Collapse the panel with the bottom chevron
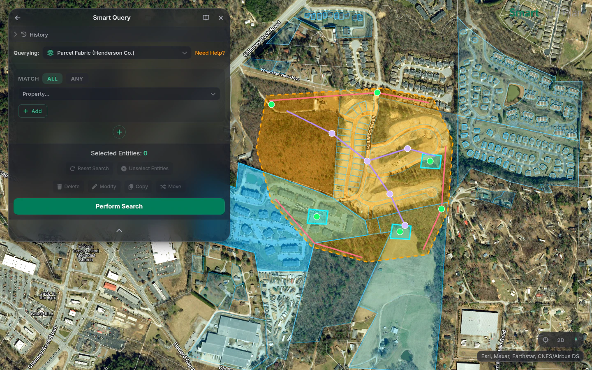This screenshot has height=370, width=592. (x=119, y=231)
